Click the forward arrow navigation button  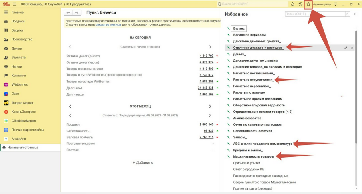pyautogui.click(x=77, y=13)
